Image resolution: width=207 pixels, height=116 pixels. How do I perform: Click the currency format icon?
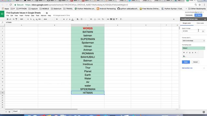[x=28, y=19]
